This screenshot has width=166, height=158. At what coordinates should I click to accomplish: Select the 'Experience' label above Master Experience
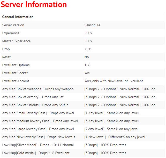(11, 33)
